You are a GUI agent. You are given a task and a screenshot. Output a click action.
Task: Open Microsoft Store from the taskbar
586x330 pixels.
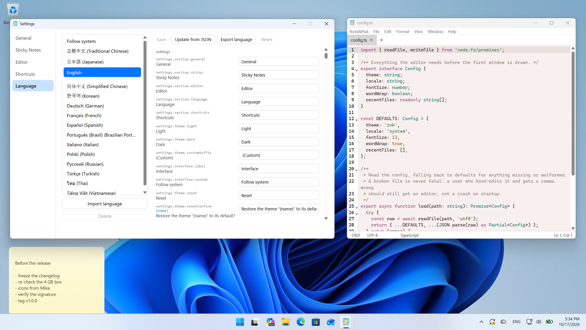[316, 322]
